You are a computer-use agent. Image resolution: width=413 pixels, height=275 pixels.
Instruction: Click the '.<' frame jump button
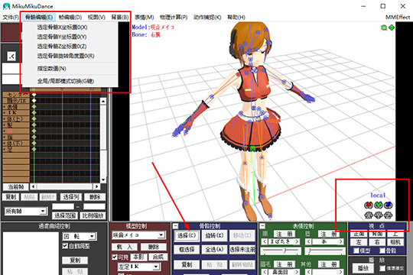11,56
